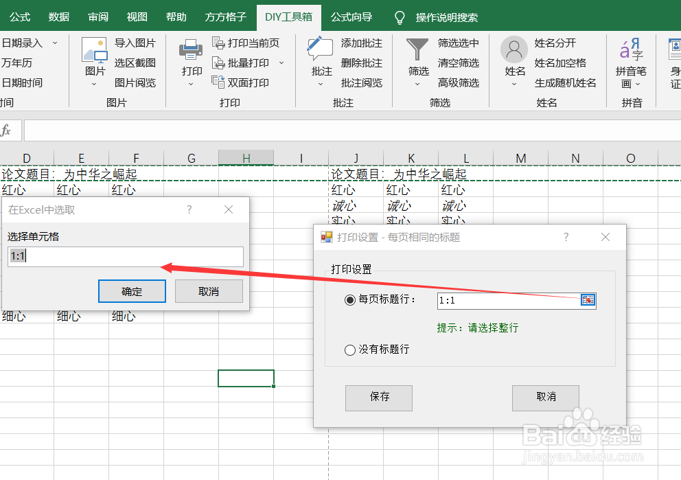Click 确定 in the 在Excel中选取 dialog

tap(132, 290)
